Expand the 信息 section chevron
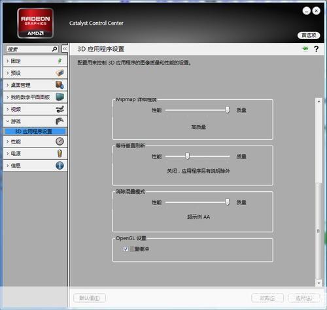This screenshot has width=327, height=310. 8,166
